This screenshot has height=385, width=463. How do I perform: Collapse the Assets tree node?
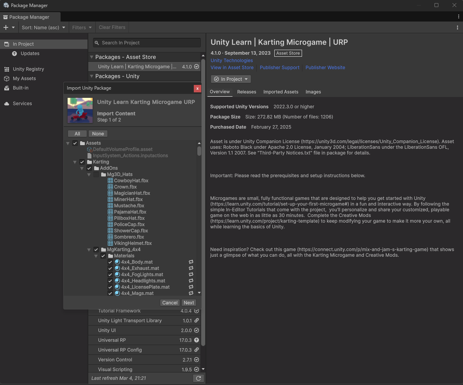(68, 144)
